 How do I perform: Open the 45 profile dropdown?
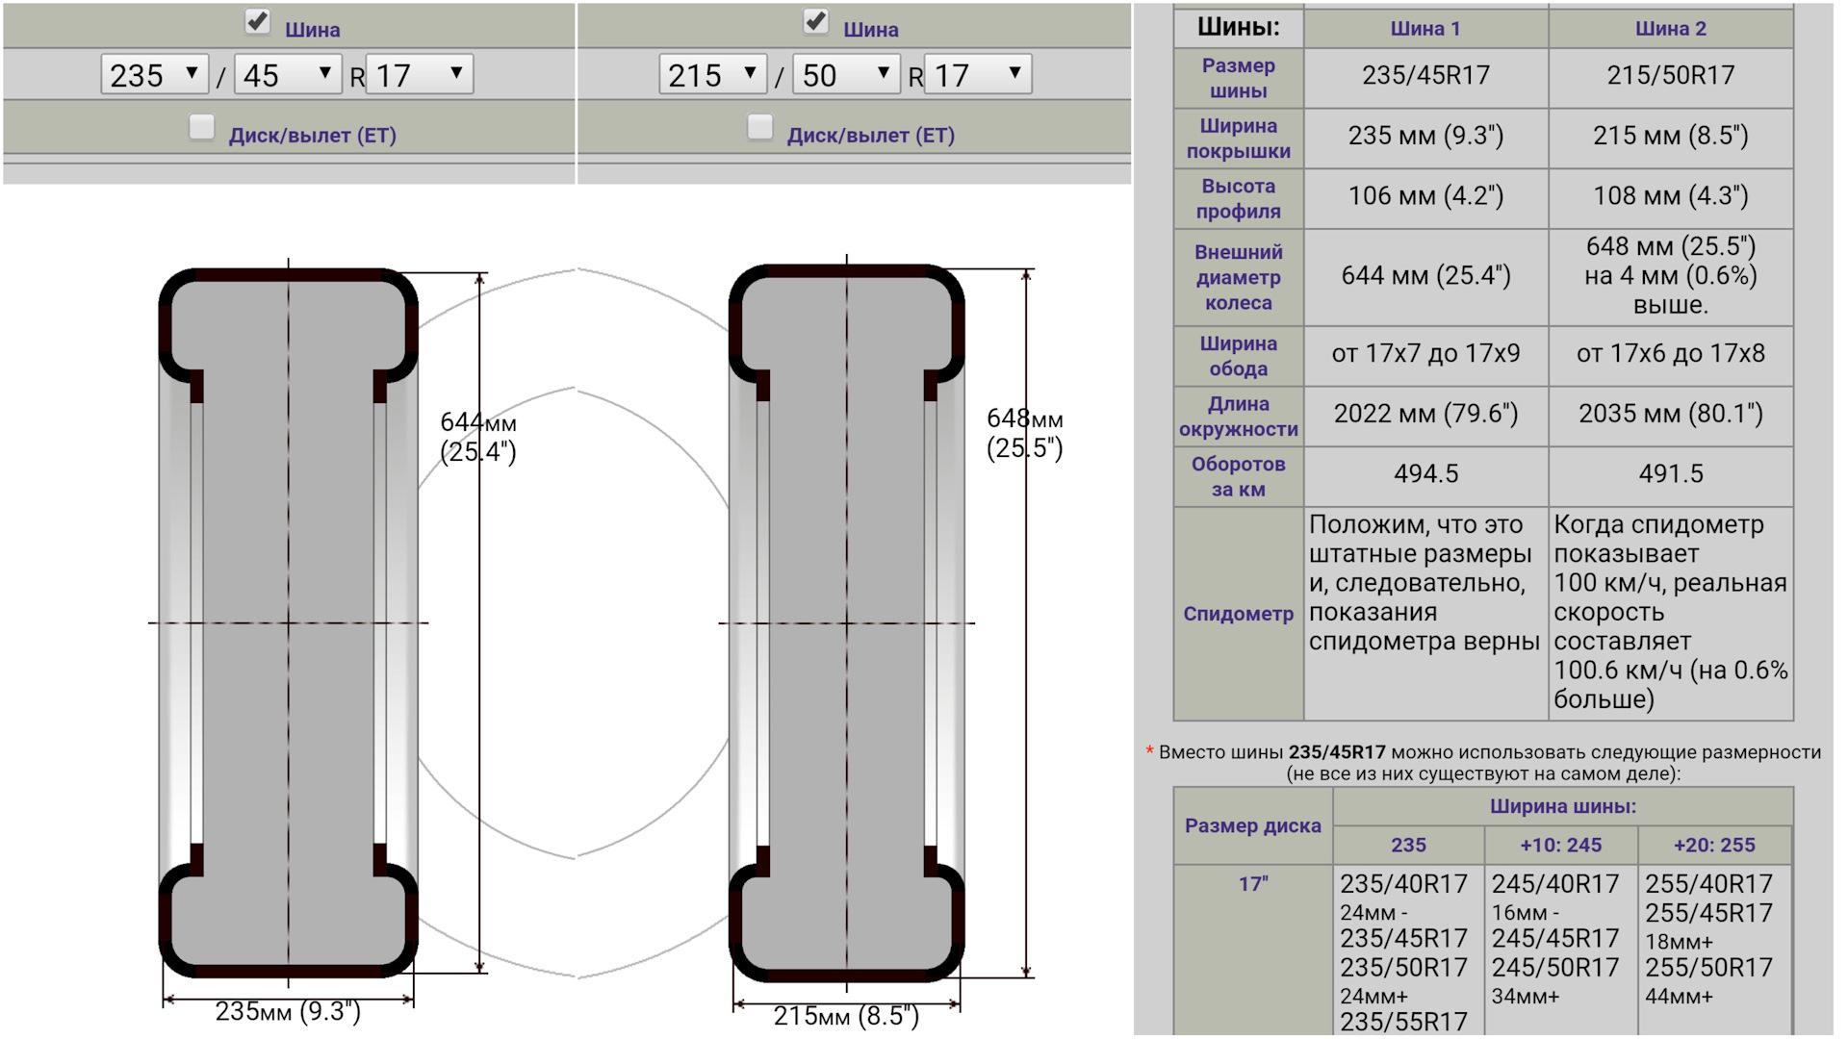(x=288, y=74)
